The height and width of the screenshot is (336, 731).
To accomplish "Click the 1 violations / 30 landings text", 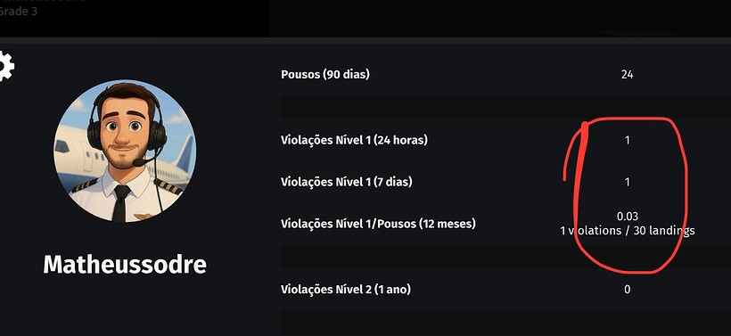I will (627, 231).
